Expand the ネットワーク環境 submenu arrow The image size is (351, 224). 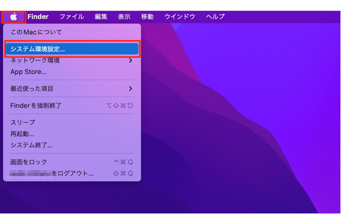coord(130,61)
